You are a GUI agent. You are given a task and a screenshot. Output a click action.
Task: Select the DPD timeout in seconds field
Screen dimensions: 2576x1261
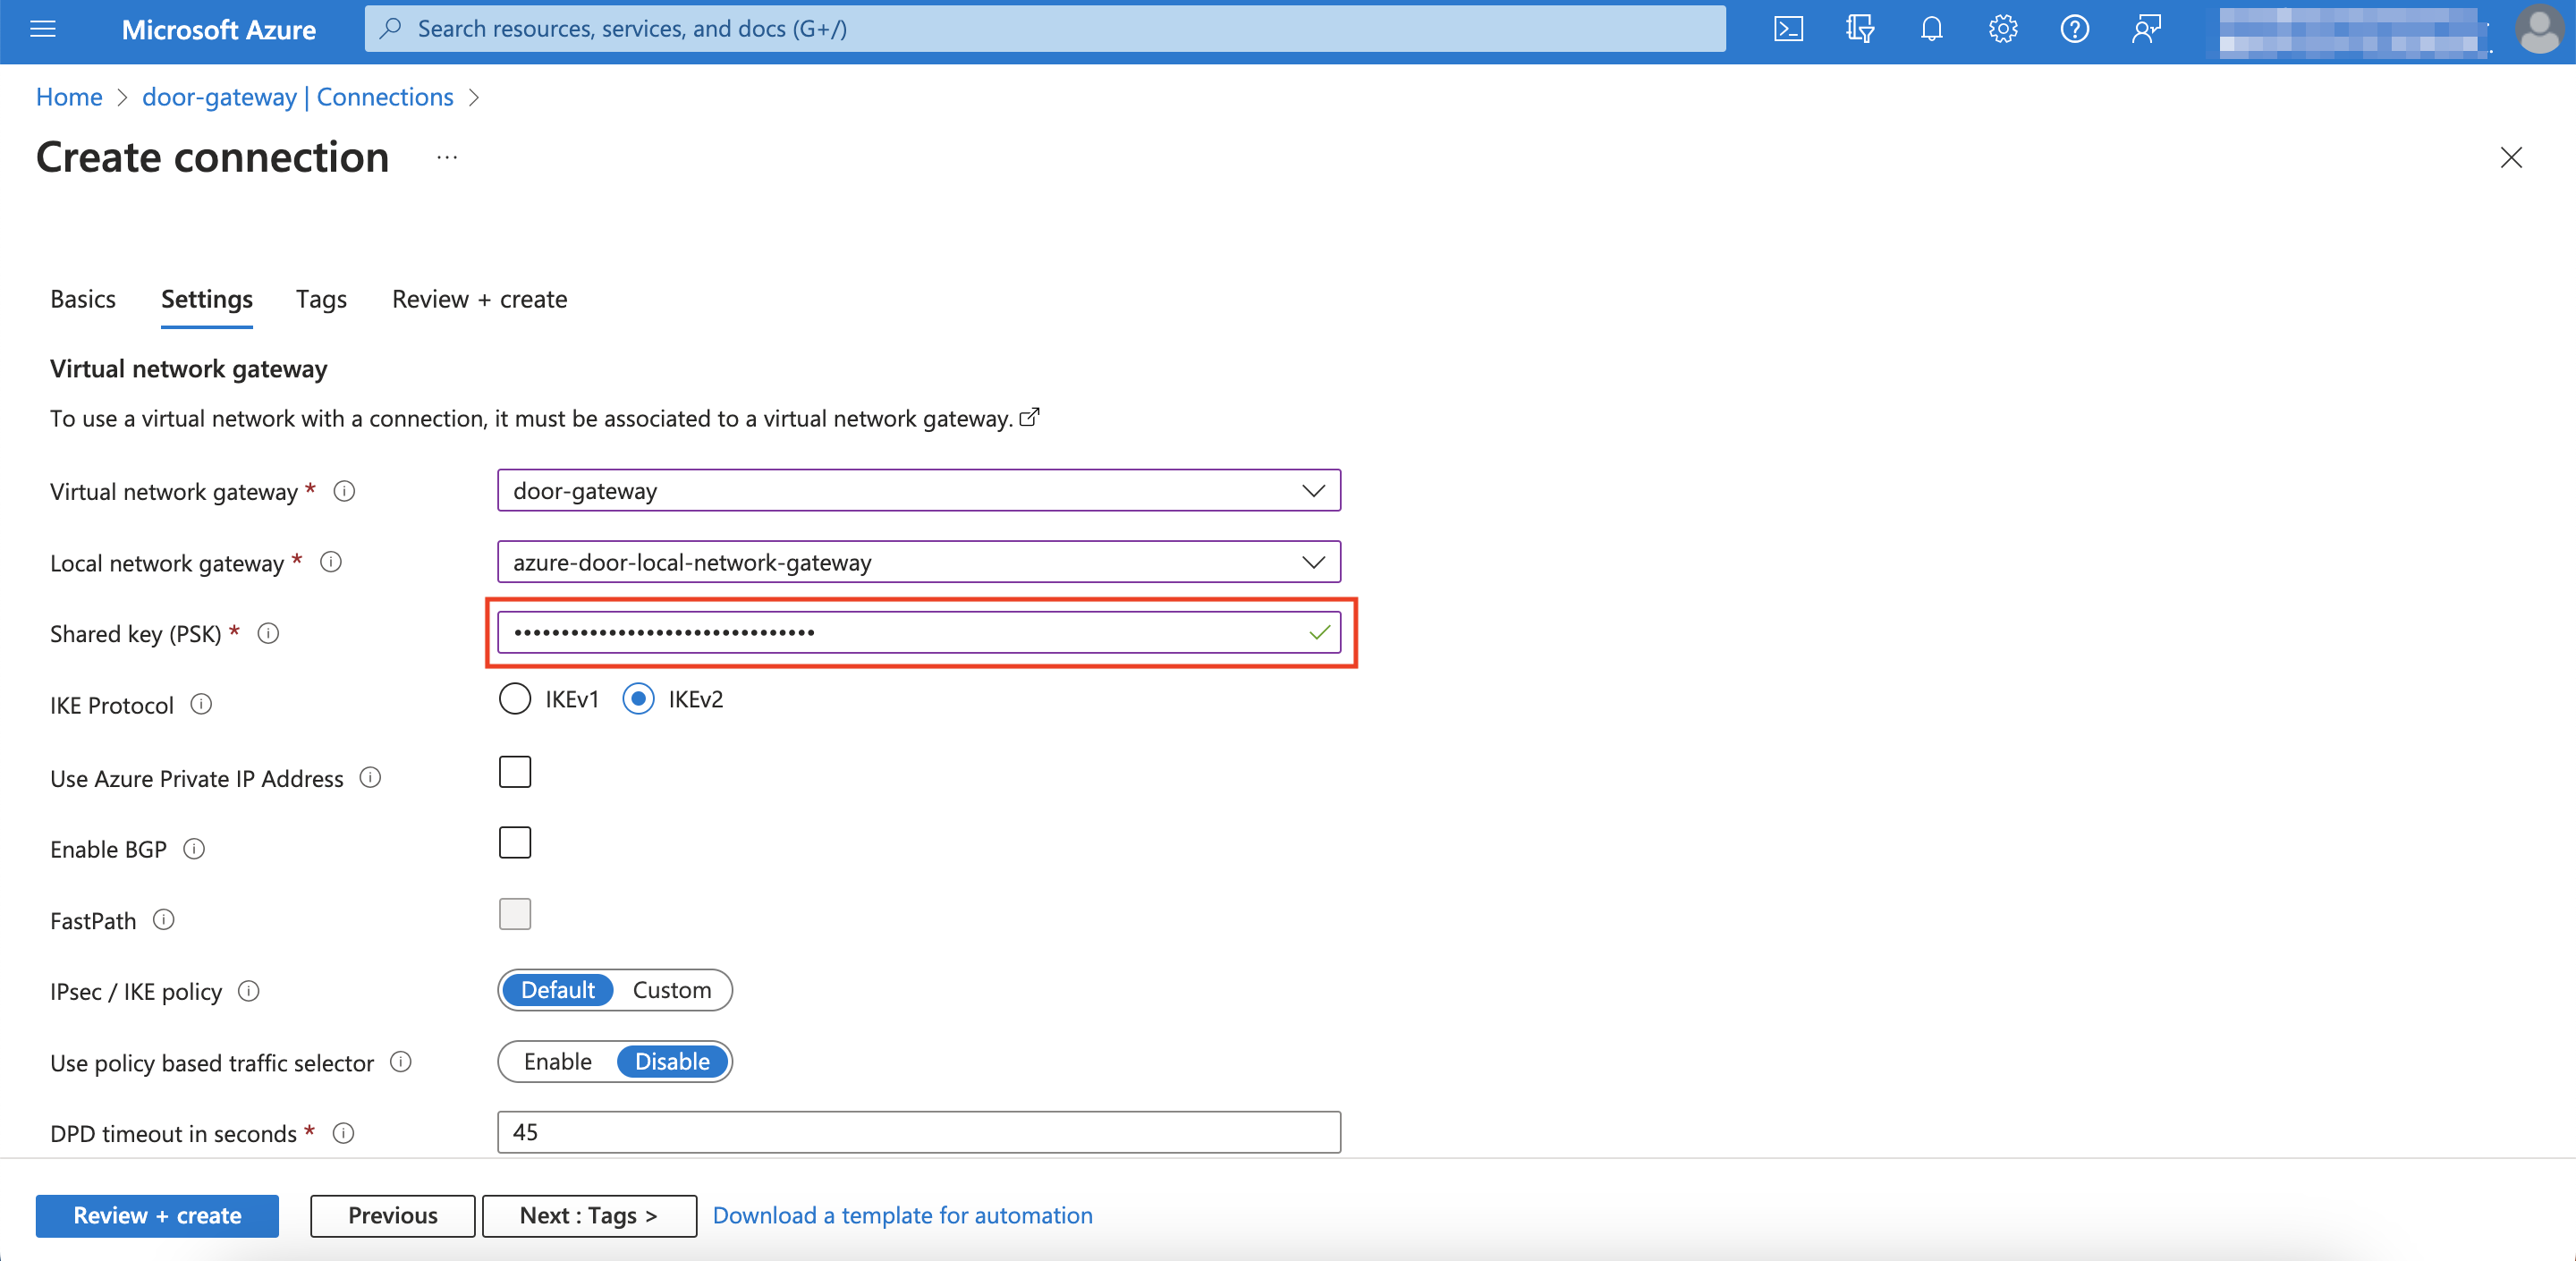(918, 1132)
